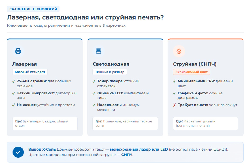Click the green check next to Надежность
Viewport: 249px width, 167px height.
point(94,105)
